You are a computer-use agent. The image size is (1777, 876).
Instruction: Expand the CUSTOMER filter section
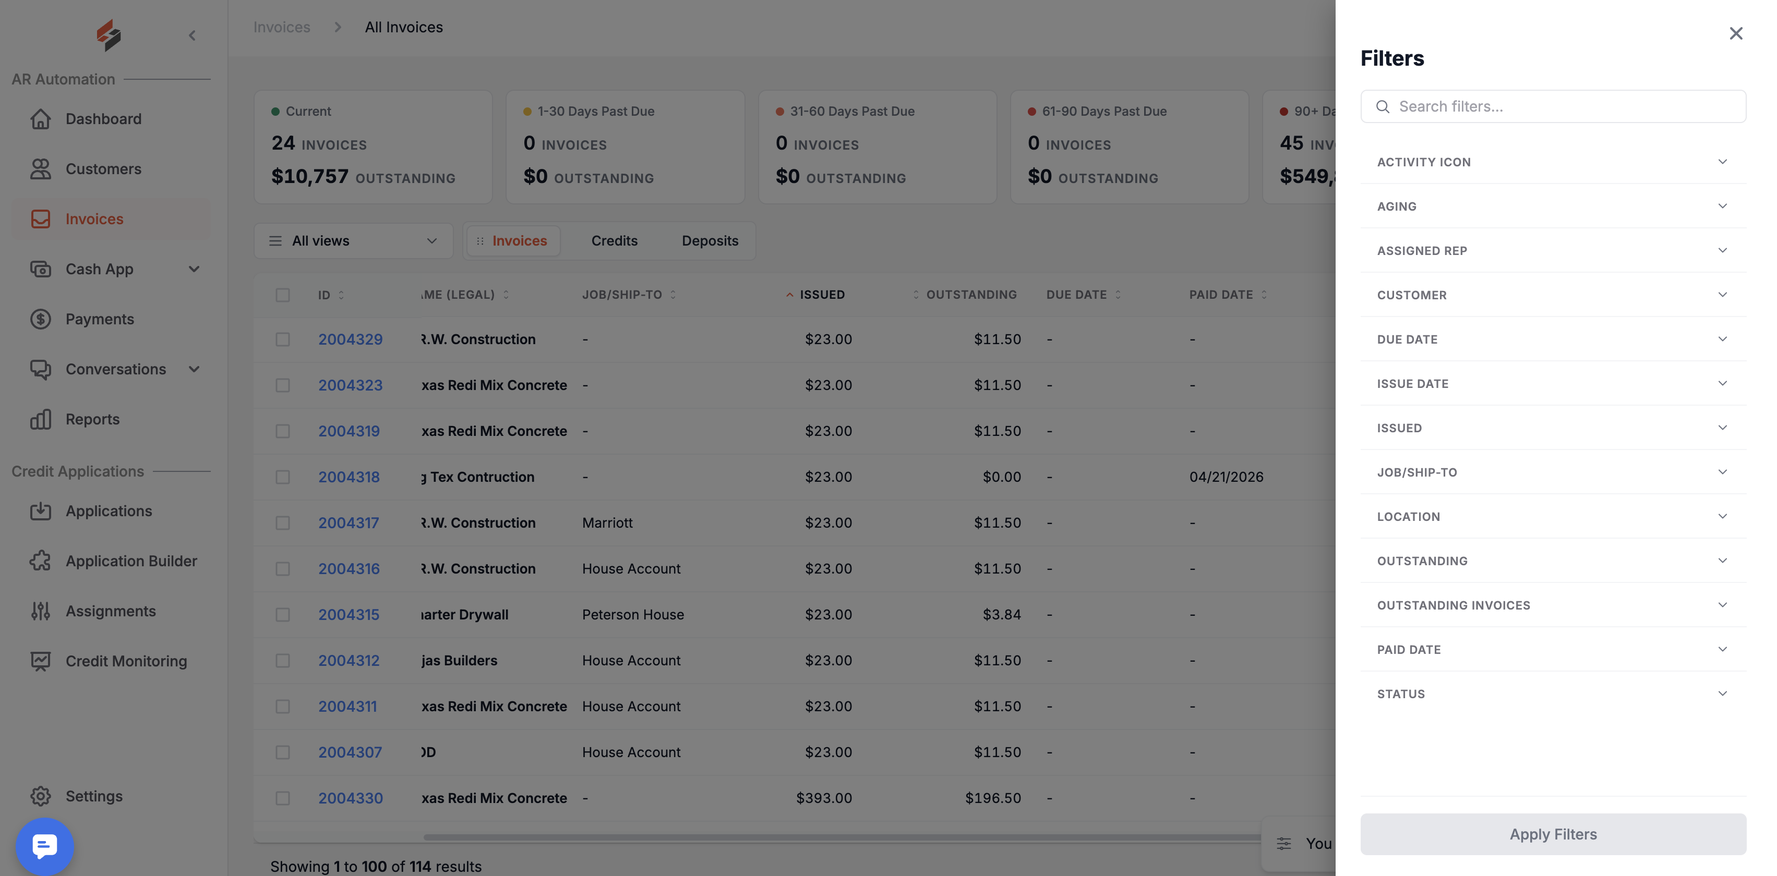[x=1553, y=295]
